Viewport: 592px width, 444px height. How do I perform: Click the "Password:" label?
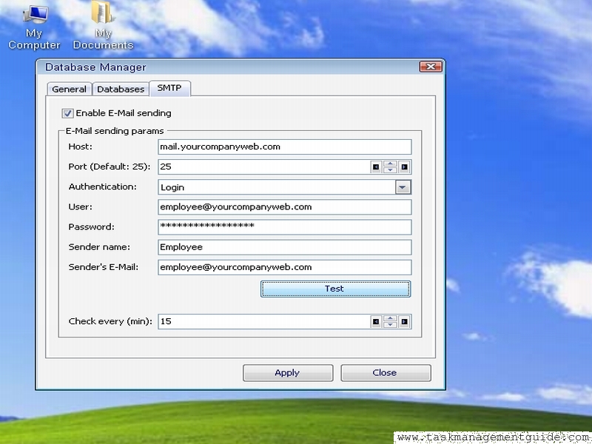click(x=91, y=227)
